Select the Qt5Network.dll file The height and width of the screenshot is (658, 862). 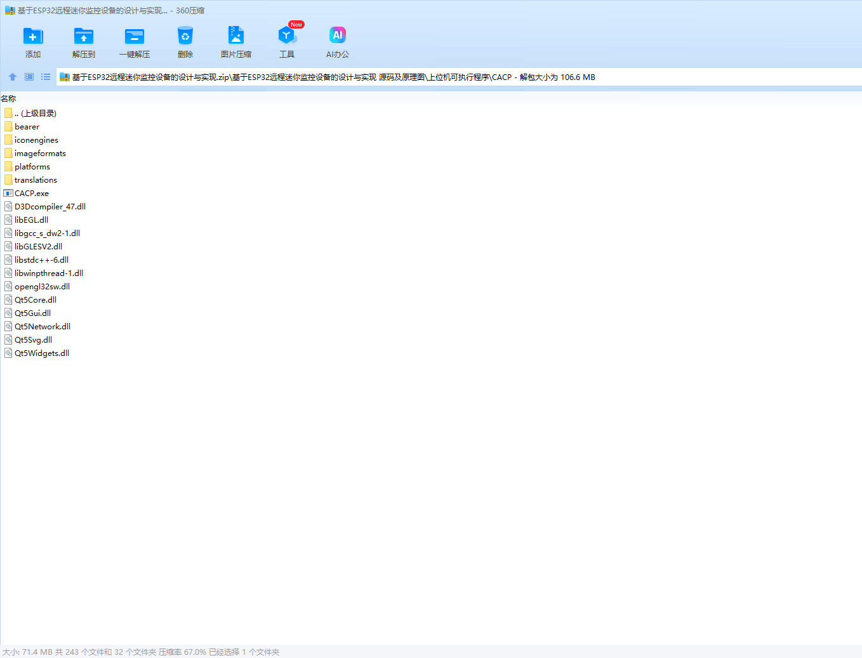click(37, 327)
